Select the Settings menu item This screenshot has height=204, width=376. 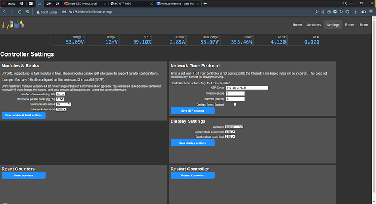click(x=333, y=25)
